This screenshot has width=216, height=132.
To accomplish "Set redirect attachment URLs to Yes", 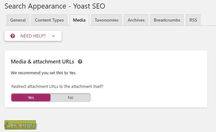I will tap(31, 97).
